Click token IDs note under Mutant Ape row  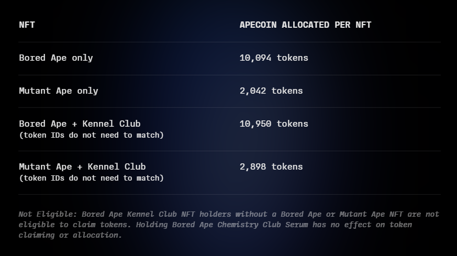pos(91,178)
